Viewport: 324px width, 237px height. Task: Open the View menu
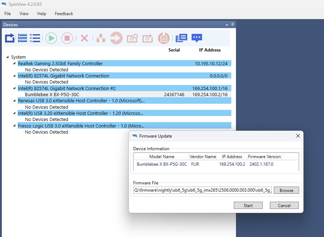coord(24,14)
